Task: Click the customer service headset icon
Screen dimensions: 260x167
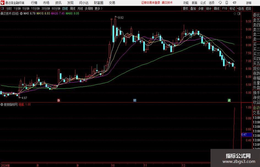Action: (220, 3)
